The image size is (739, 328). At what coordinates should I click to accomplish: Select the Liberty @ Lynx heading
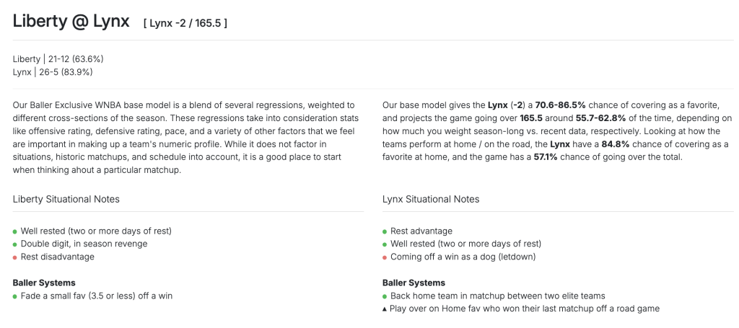point(71,22)
